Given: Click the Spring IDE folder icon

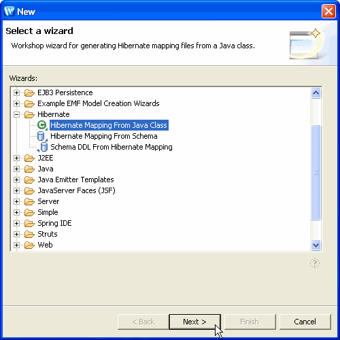Looking at the screenshot, I should click(x=29, y=223).
